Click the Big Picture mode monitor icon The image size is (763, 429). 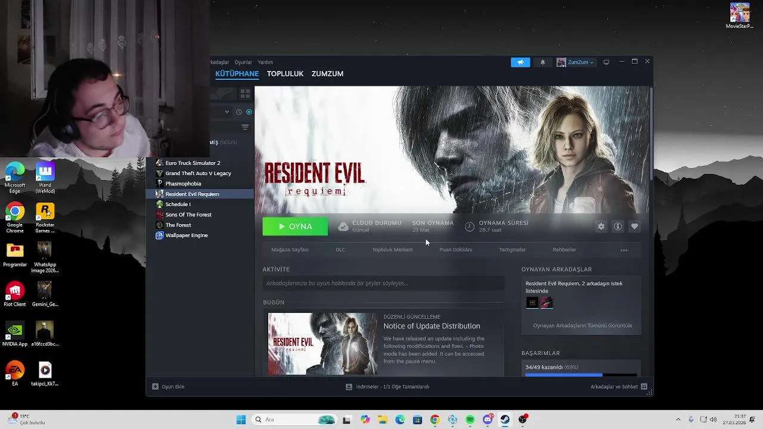tap(606, 62)
